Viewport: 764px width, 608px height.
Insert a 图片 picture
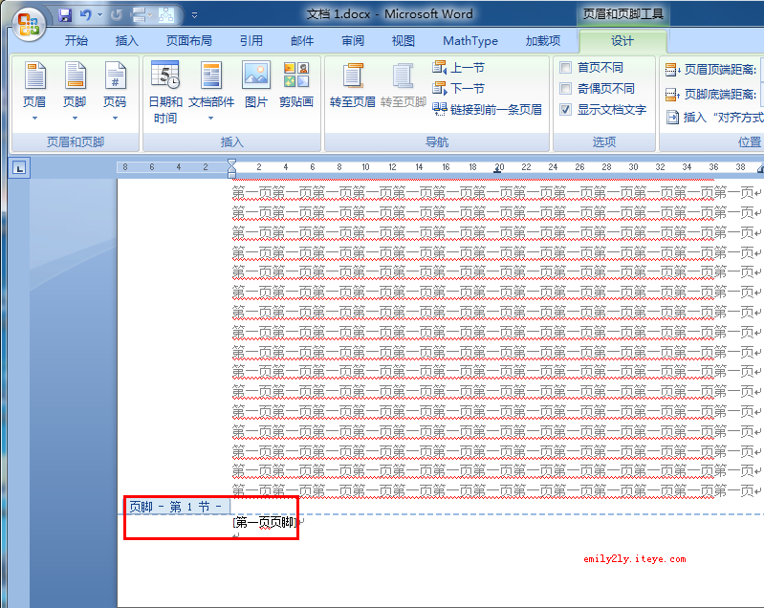pos(256,84)
